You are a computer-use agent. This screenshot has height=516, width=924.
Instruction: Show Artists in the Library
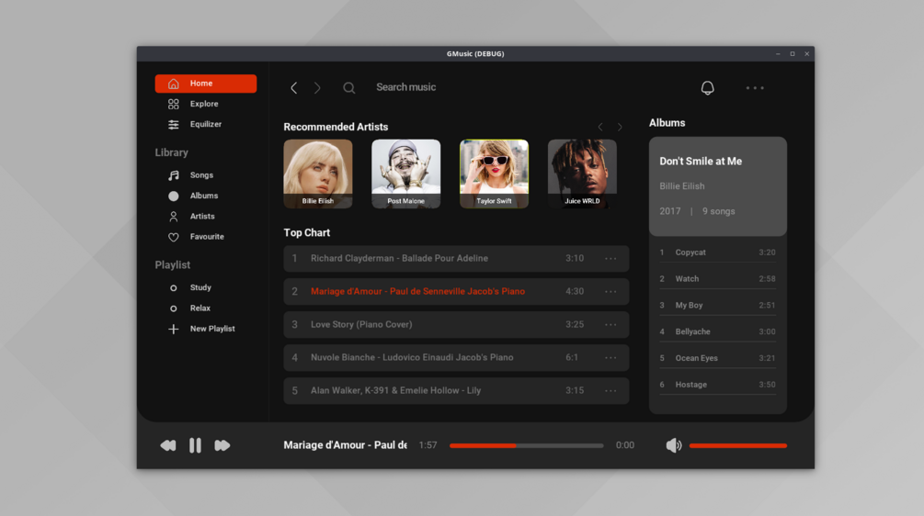(x=202, y=217)
